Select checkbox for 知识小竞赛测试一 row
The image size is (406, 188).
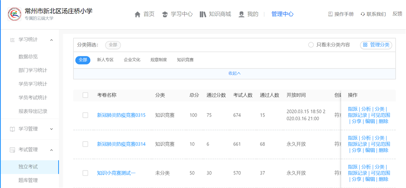[85, 173]
